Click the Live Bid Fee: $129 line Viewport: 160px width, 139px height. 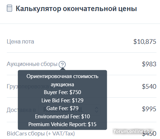point(62,101)
